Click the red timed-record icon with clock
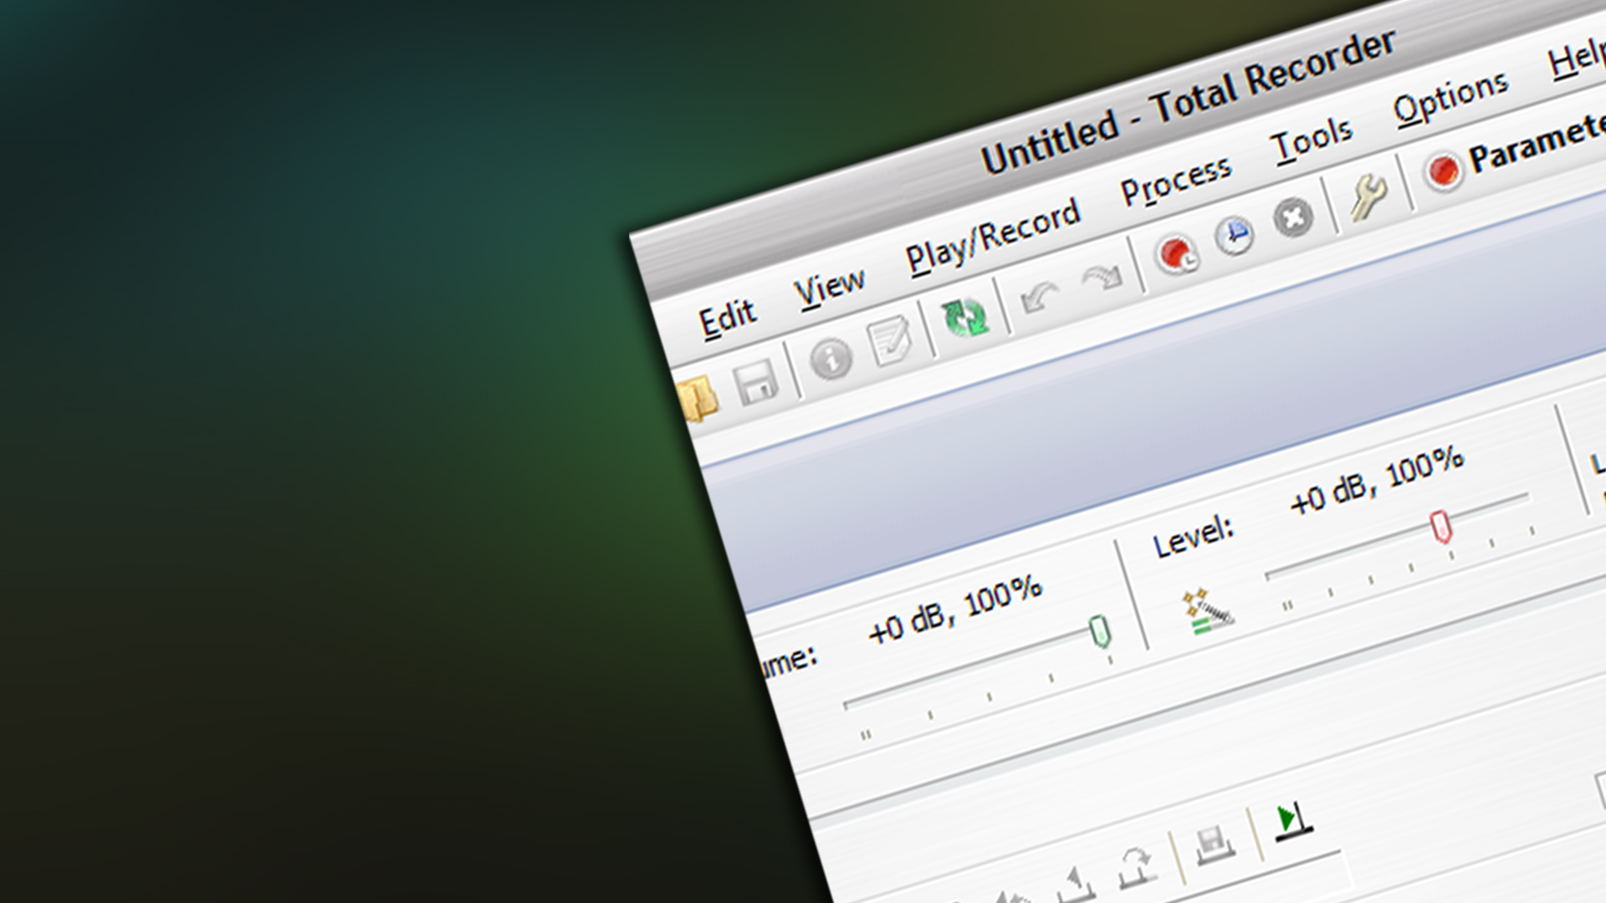The image size is (1606, 903). [x=1177, y=253]
